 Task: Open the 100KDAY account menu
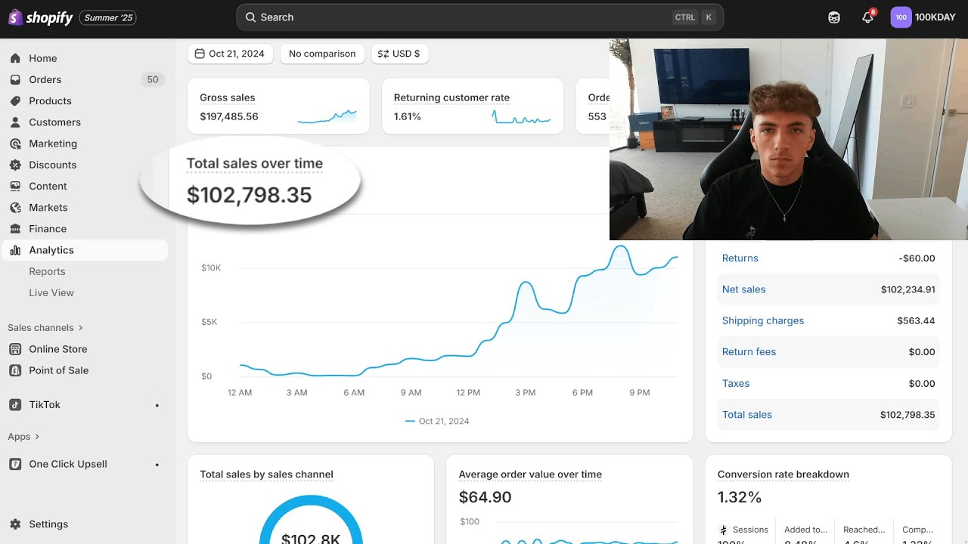pos(923,17)
